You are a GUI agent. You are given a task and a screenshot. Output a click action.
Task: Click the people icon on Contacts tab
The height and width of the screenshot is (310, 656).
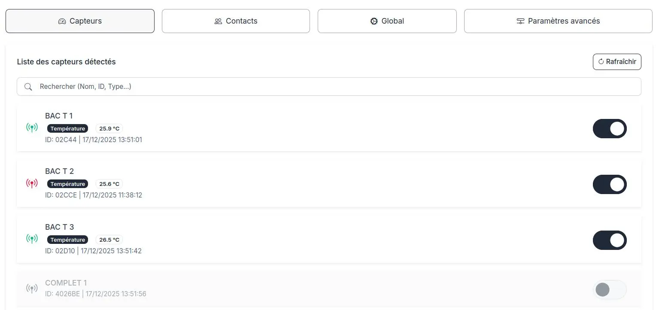click(x=218, y=21)
